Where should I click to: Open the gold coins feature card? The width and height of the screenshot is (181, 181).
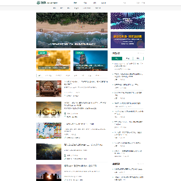point(53,60)
